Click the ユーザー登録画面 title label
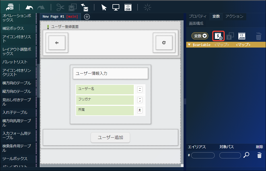 (65, 27)
